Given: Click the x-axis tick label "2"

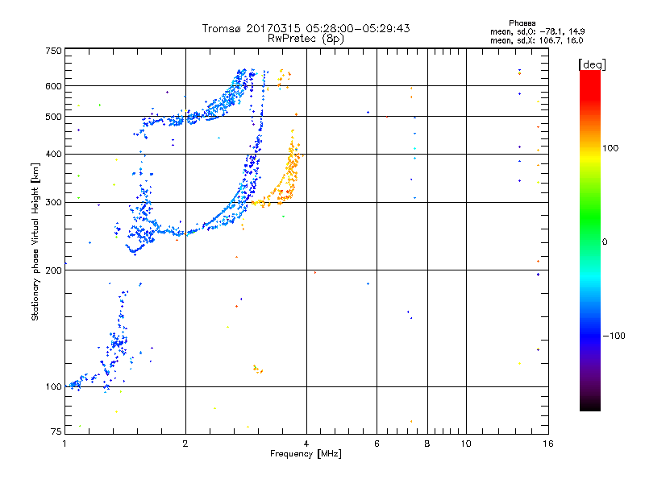Looking at the screenshot, I should pos(185,444).
